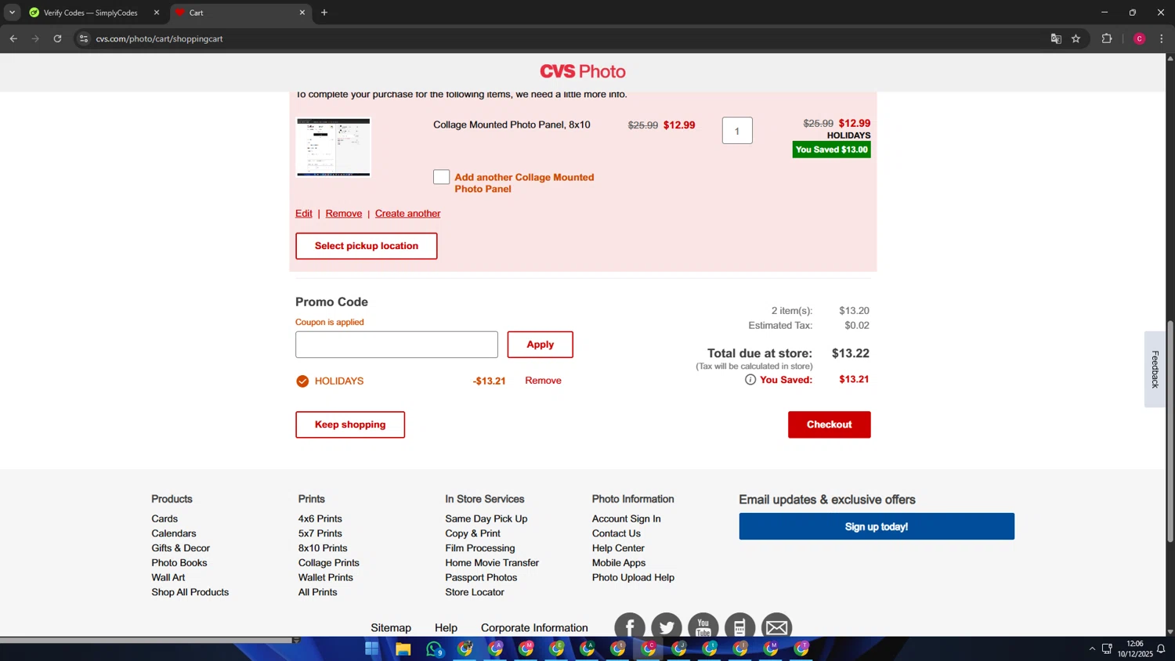Image resolution: width=1175 pixels, height=661 pixels.
Task: Click the CVS Photo logo
Action: pos(583,71)
